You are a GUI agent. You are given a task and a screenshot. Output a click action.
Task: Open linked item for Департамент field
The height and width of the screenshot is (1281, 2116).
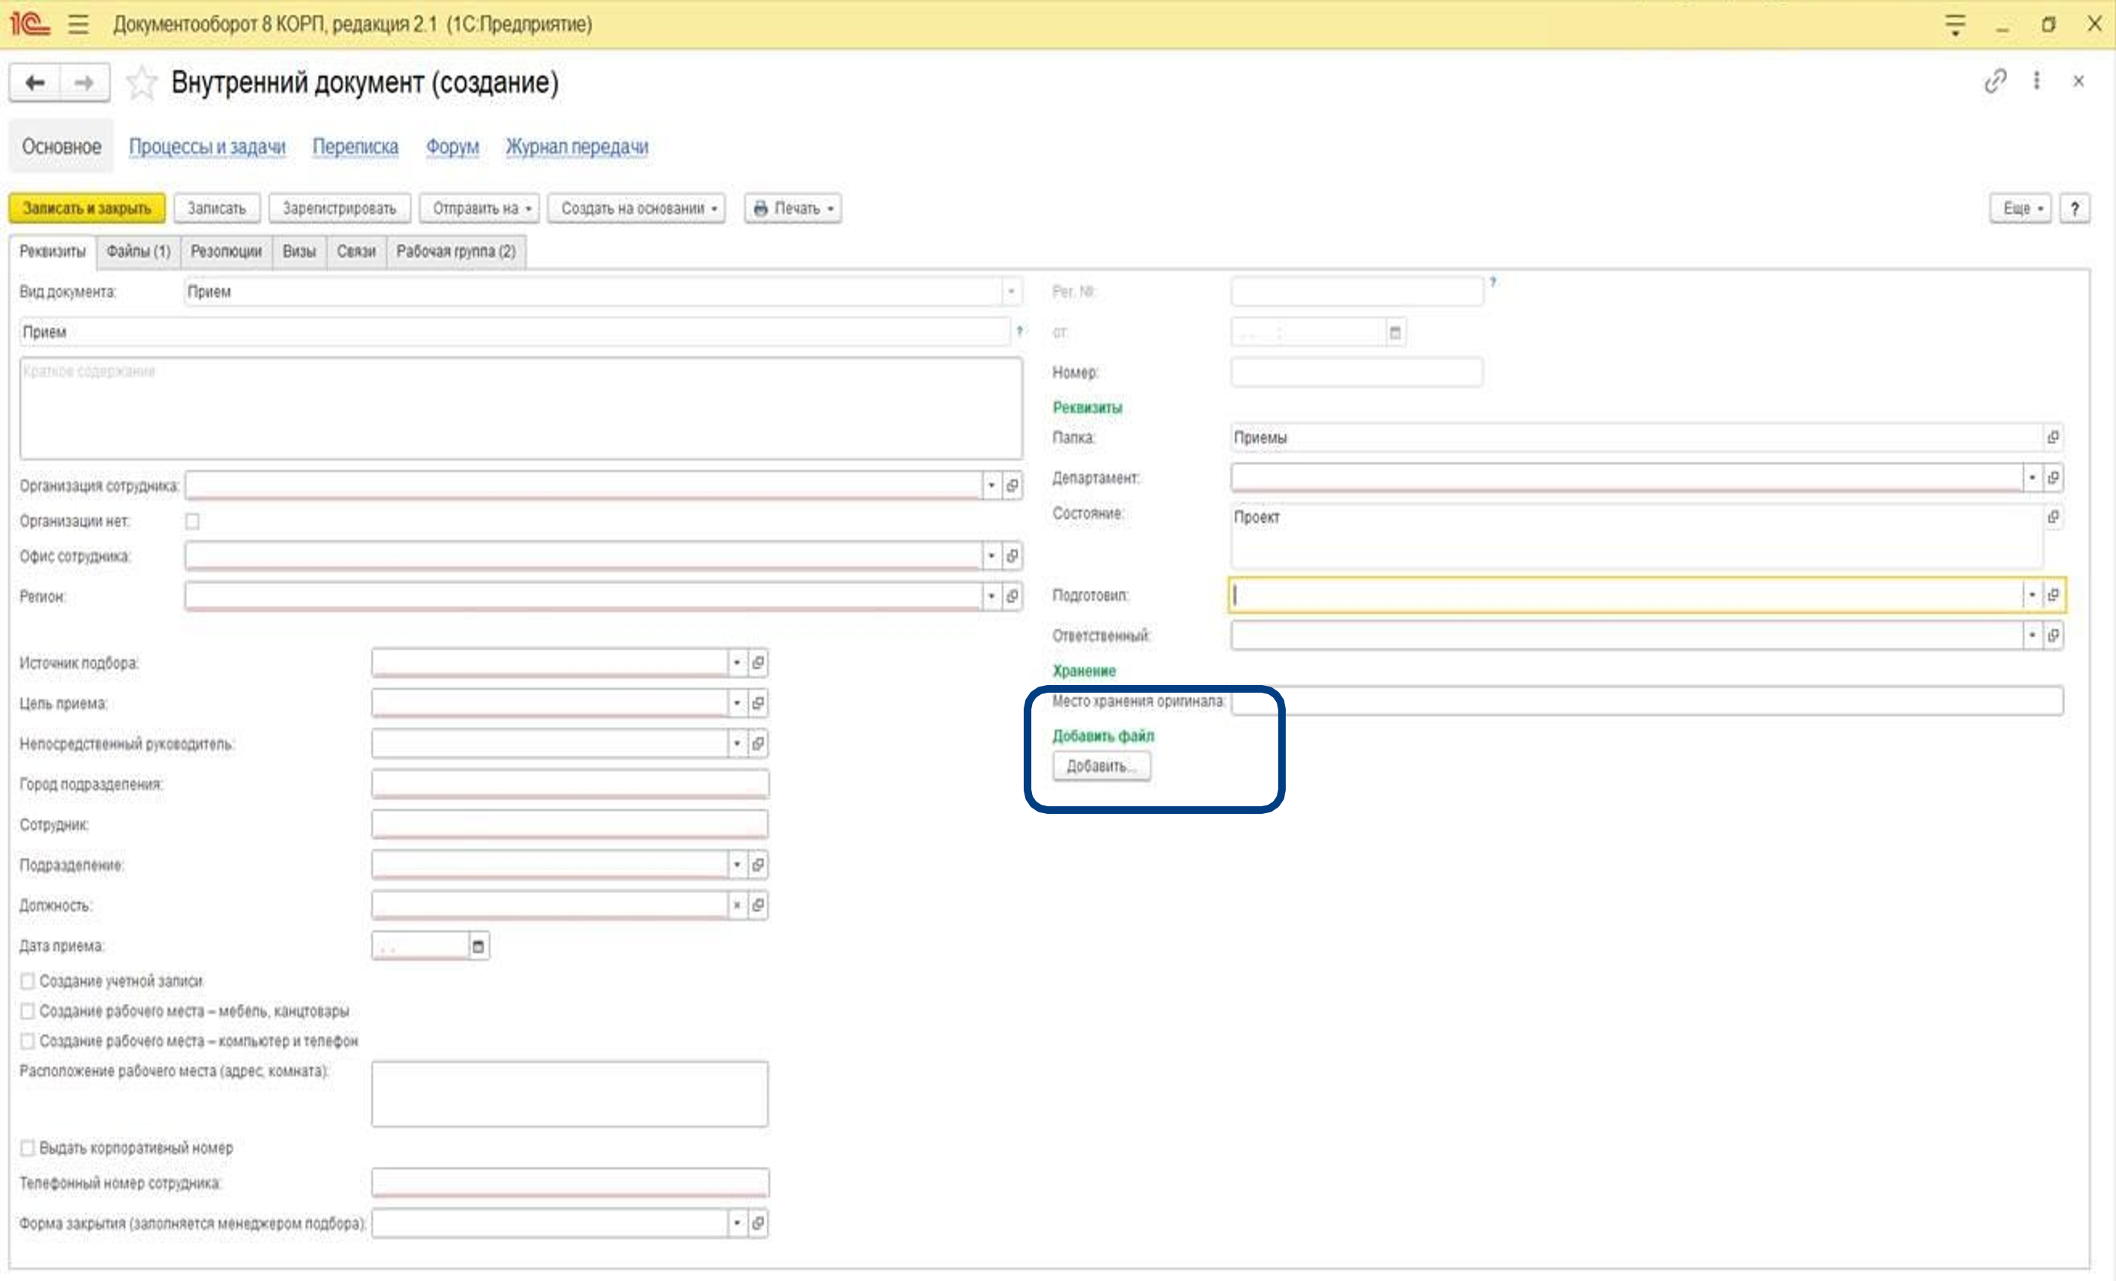[x=2053, y=477]
